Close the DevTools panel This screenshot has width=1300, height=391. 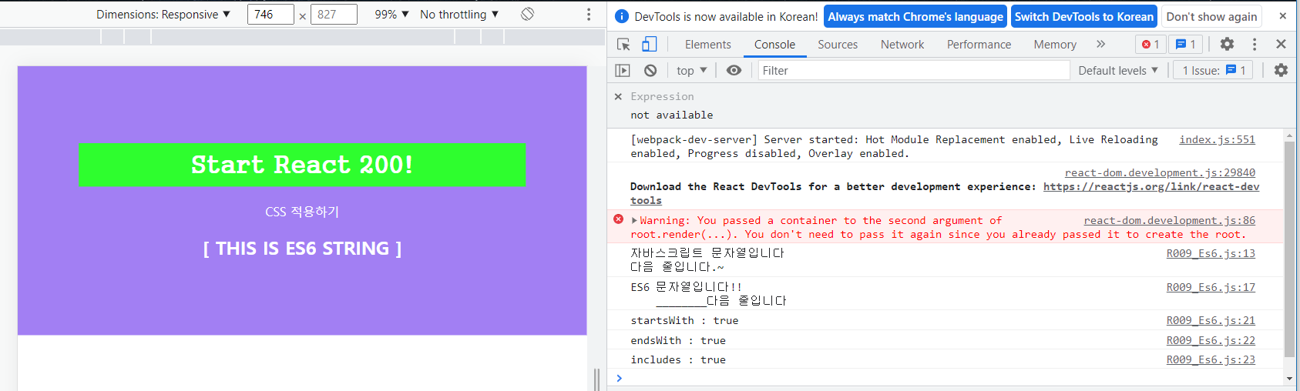[1281, 45]
